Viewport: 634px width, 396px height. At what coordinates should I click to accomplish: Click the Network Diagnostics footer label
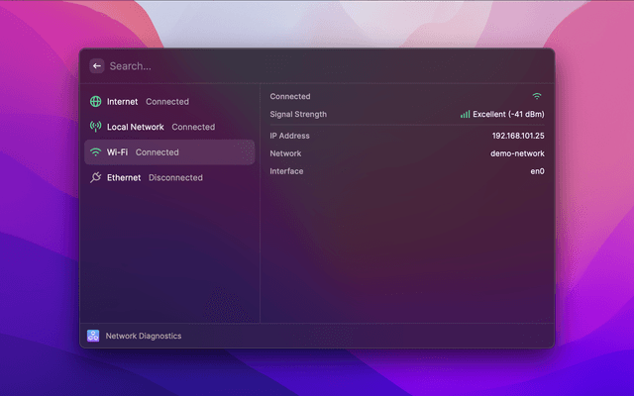pyautogui.click(x=144, y=336)
